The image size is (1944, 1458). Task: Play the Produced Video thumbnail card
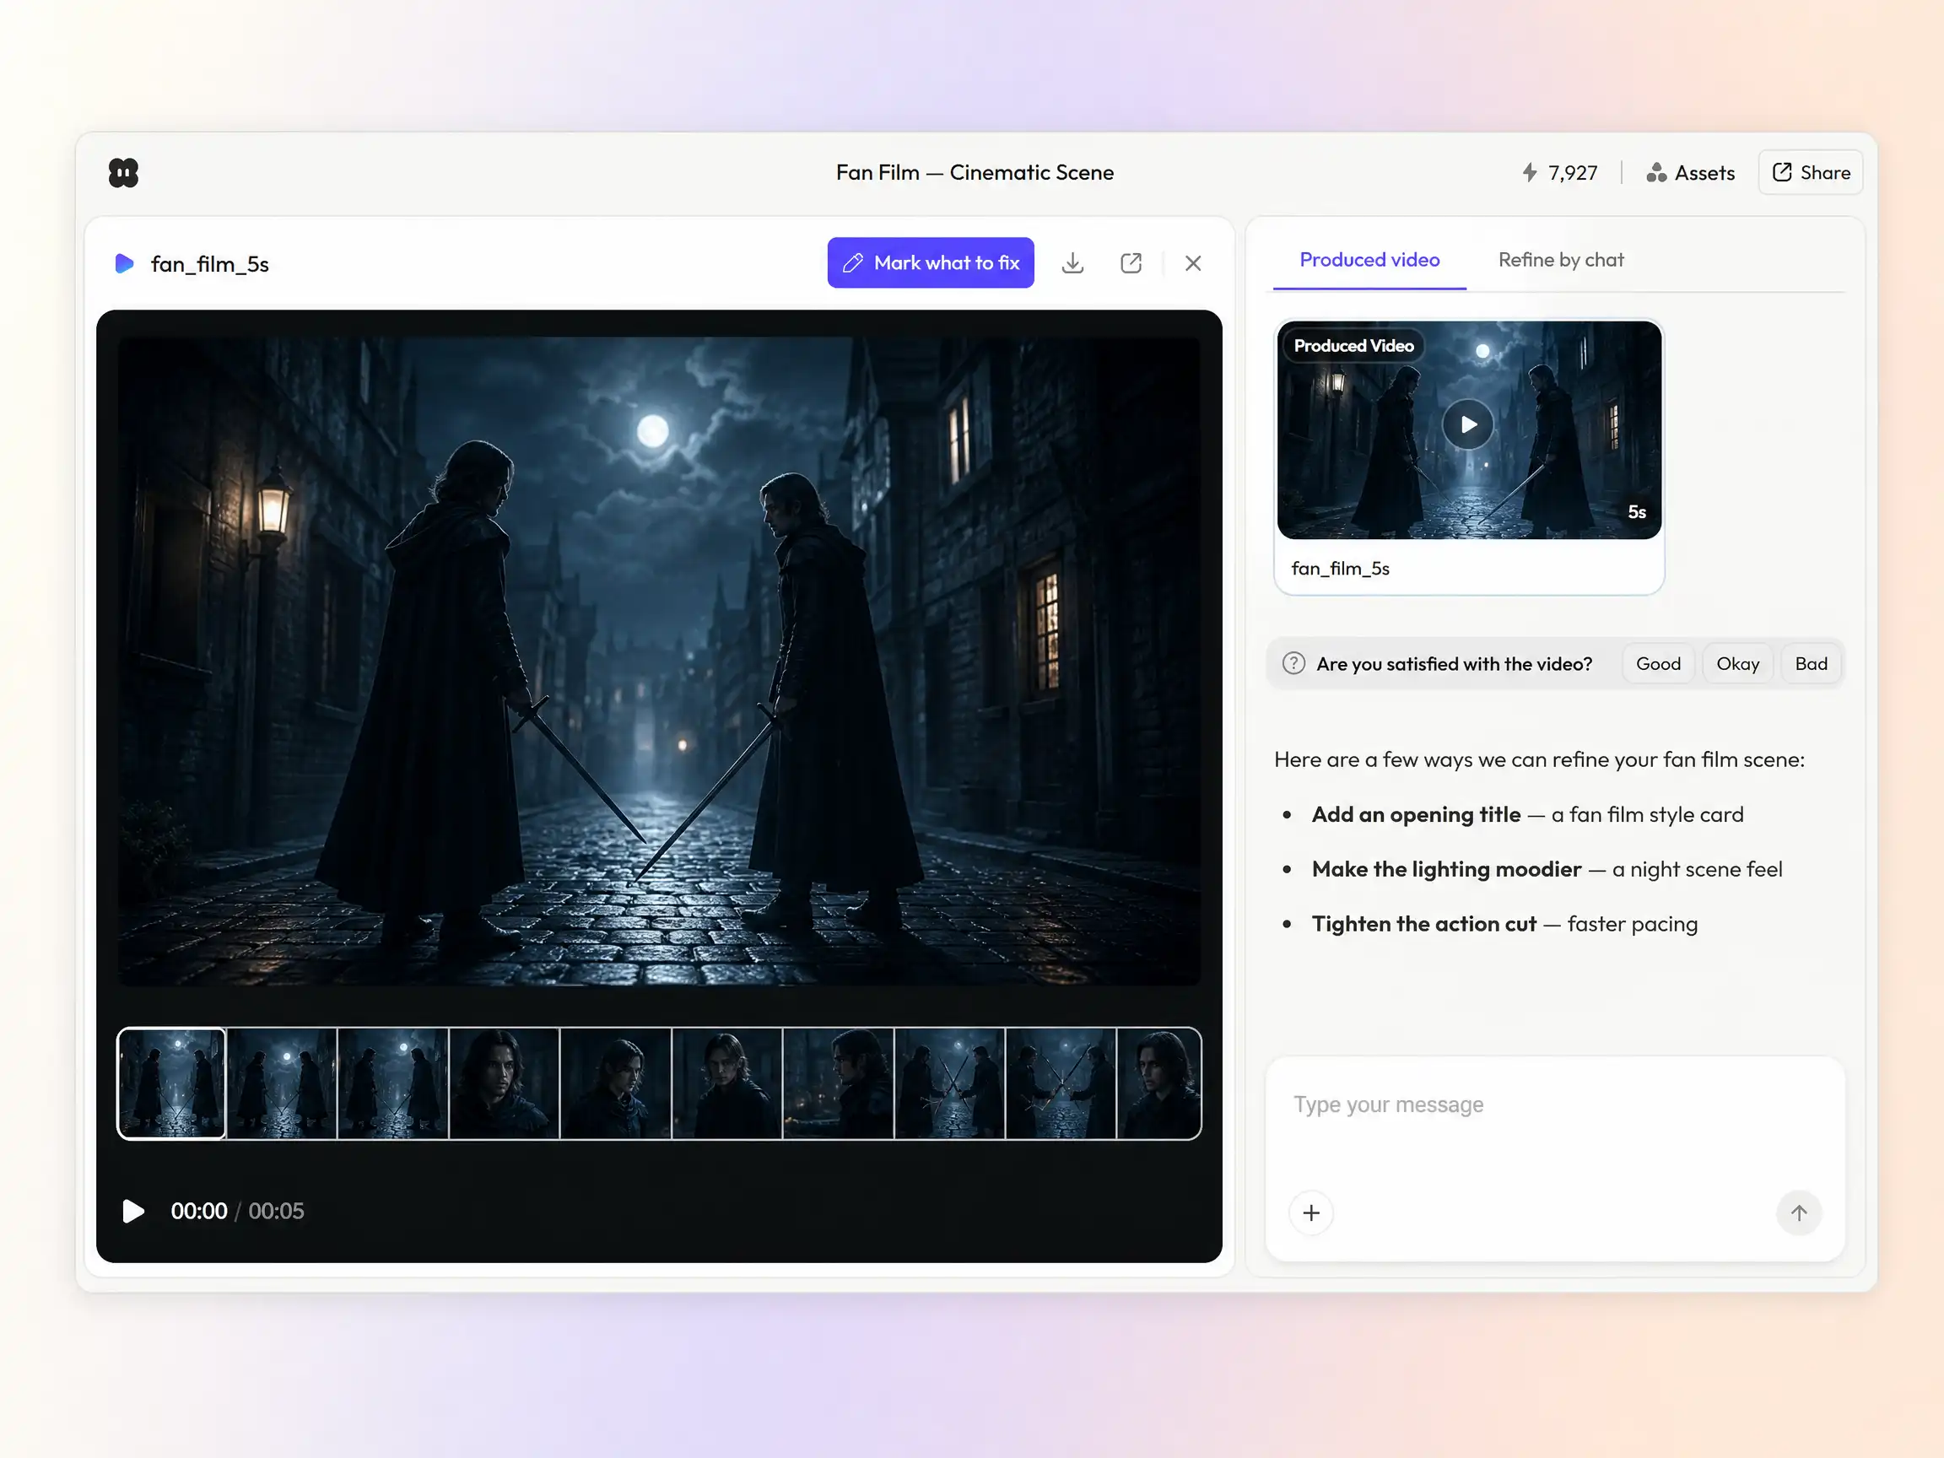click(1467, 424)
